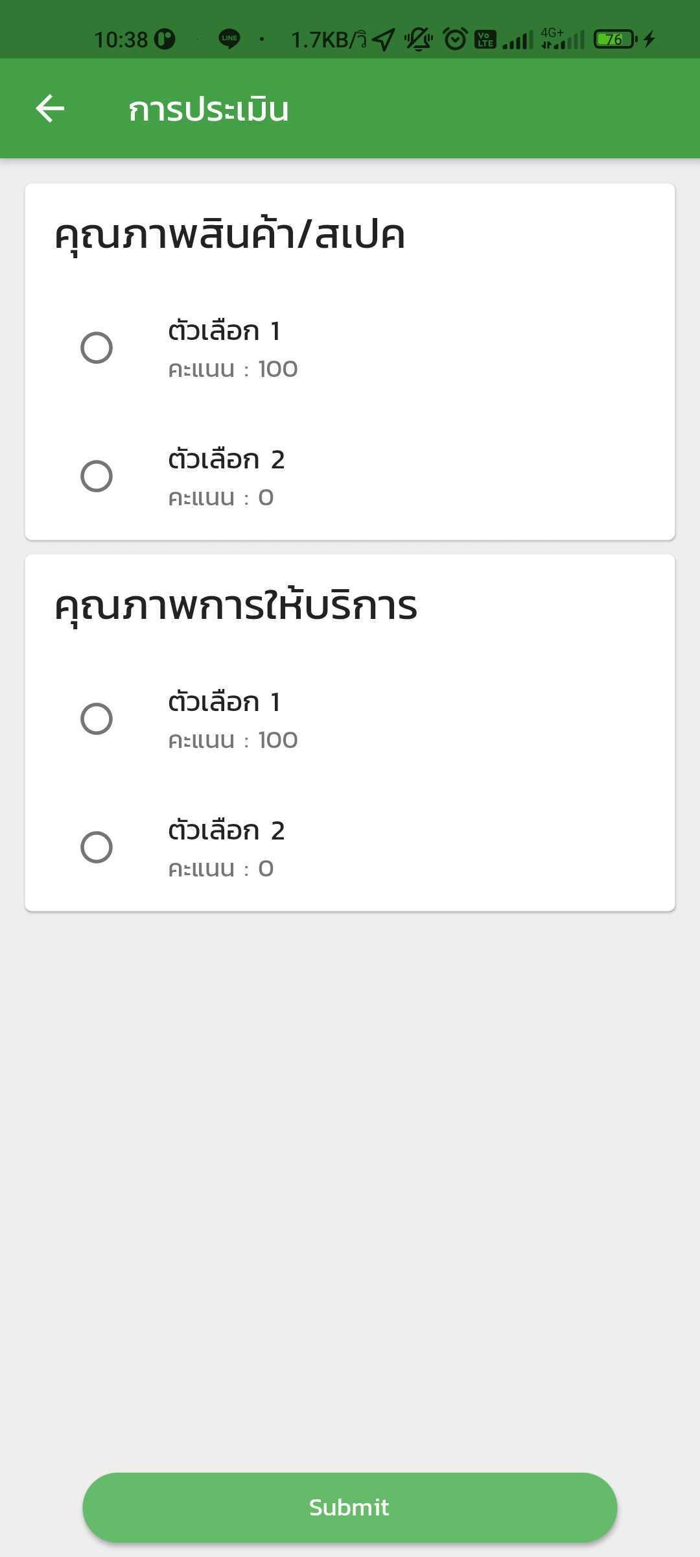Tap the battery level 76 indicator
The width and height of the screenshot is (700, 1557).
[x=615, y=40]
